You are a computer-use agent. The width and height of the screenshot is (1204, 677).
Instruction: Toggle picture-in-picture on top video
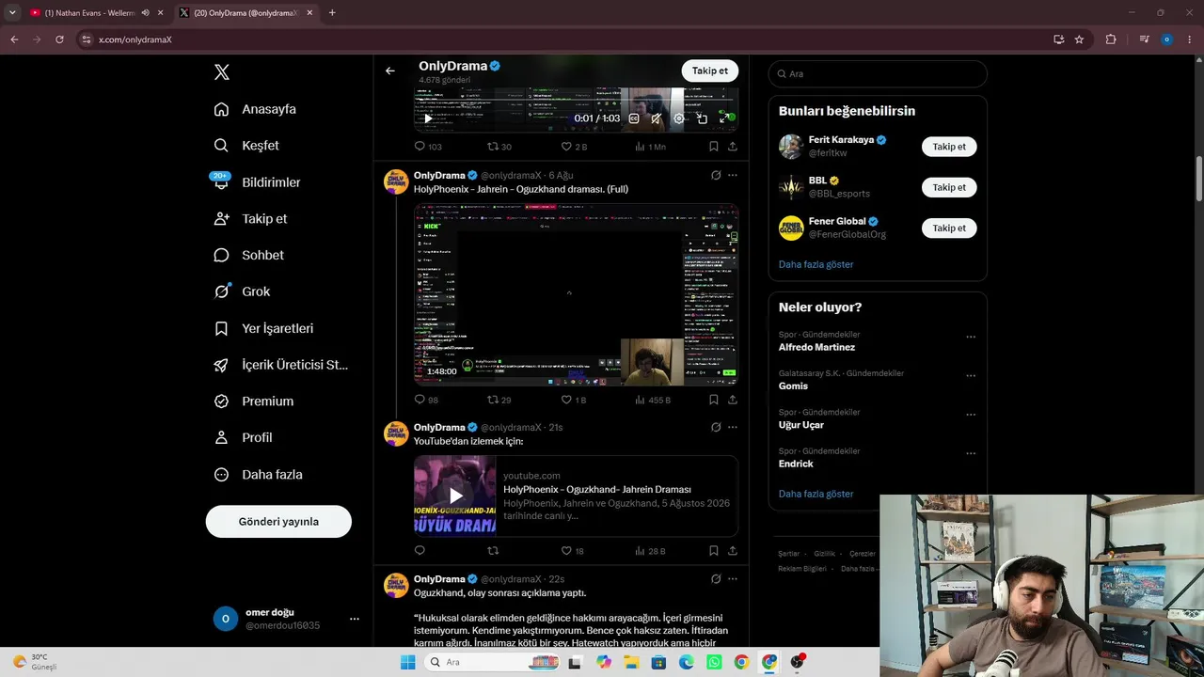coord(702,118)
